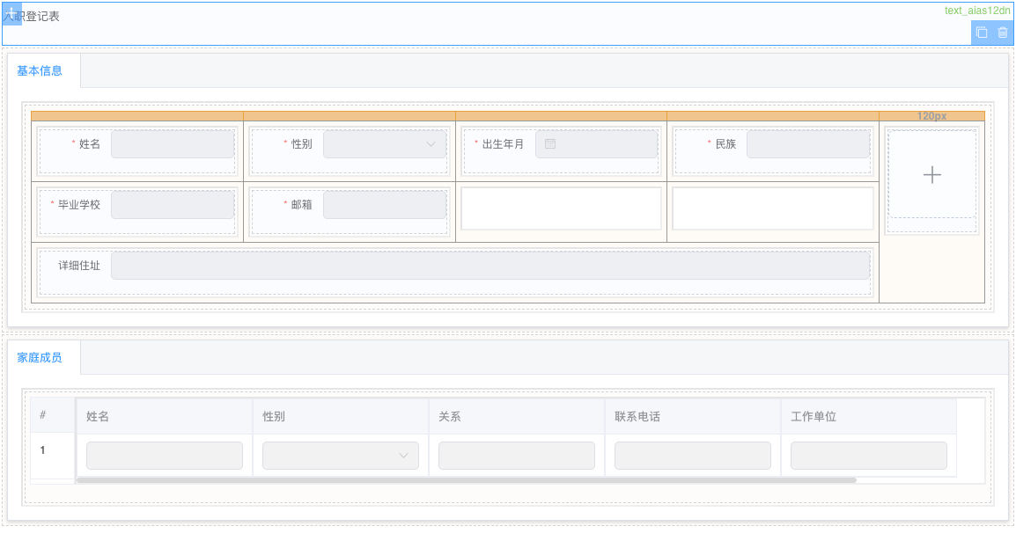
Task: Click the 民族 input field
Action: [807, 143]
